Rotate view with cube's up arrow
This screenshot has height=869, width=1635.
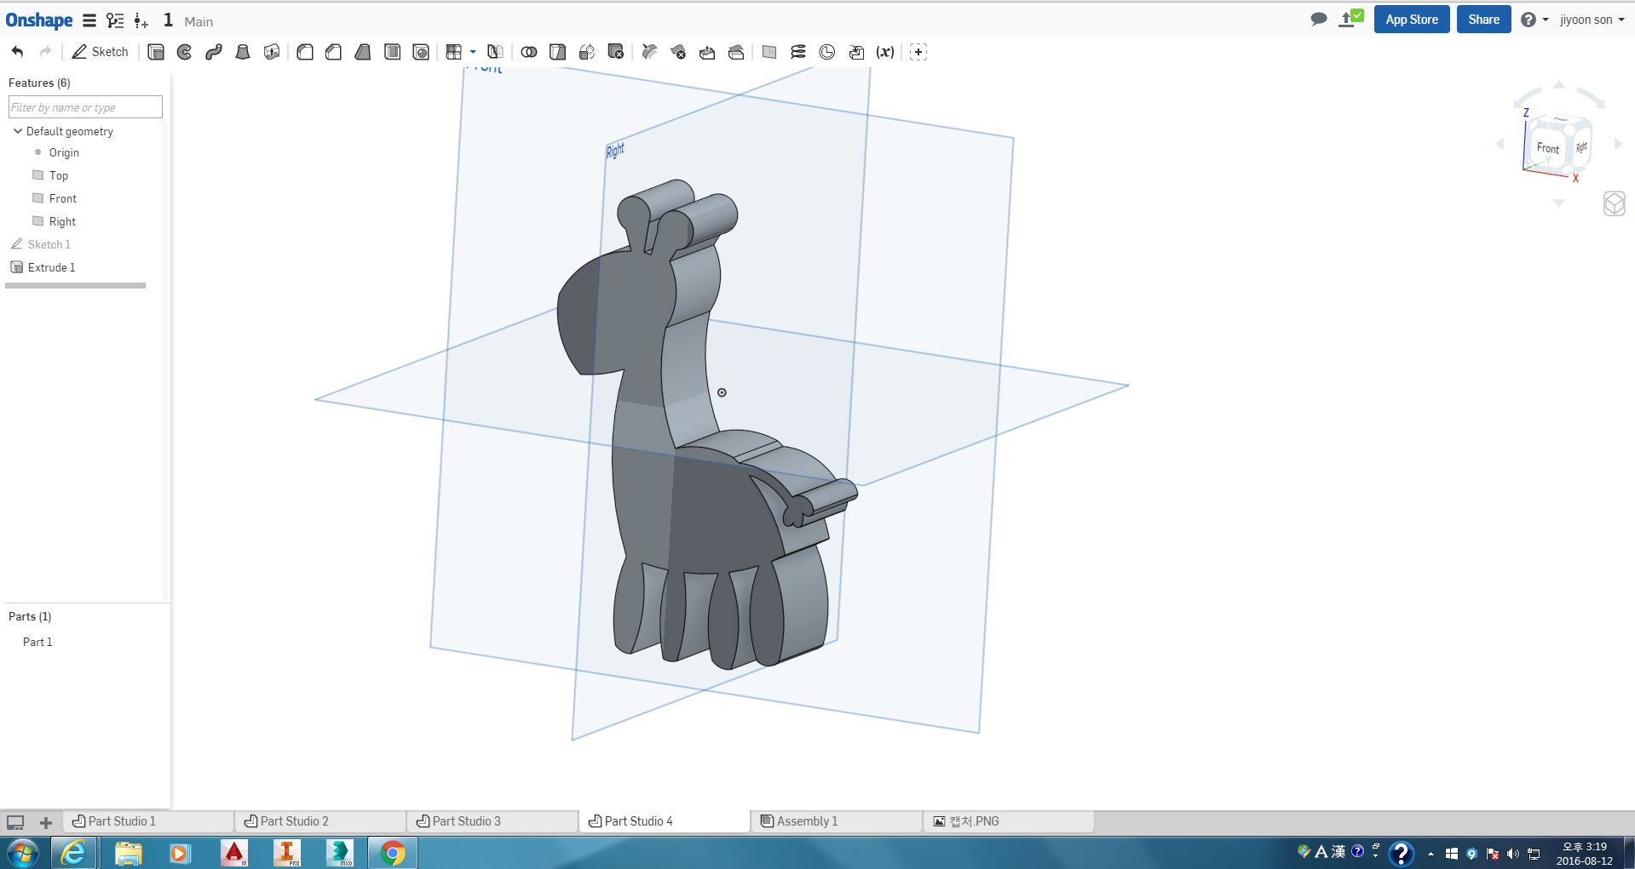tap(1559, 84)
